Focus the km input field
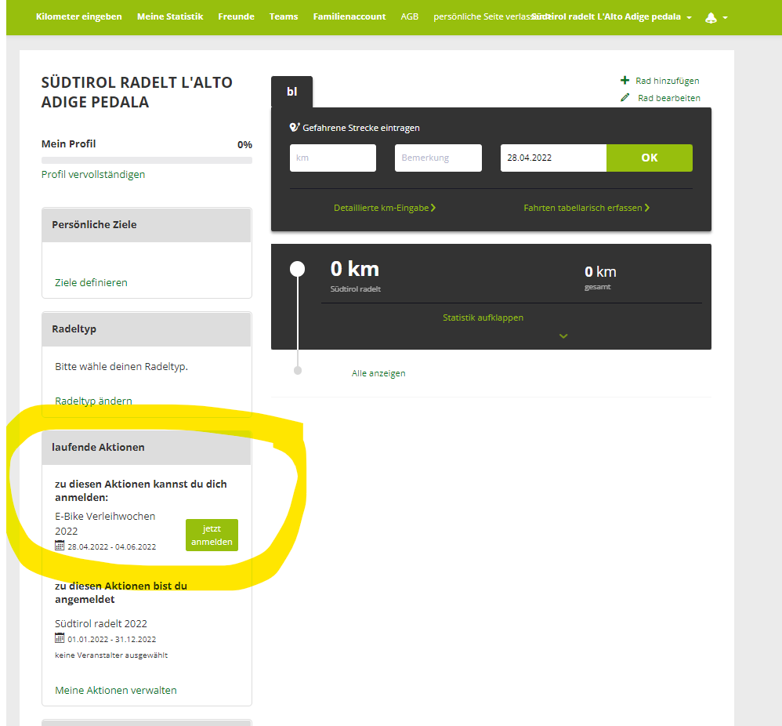Viewport: 782px width, 726px height. coord(333,158)
